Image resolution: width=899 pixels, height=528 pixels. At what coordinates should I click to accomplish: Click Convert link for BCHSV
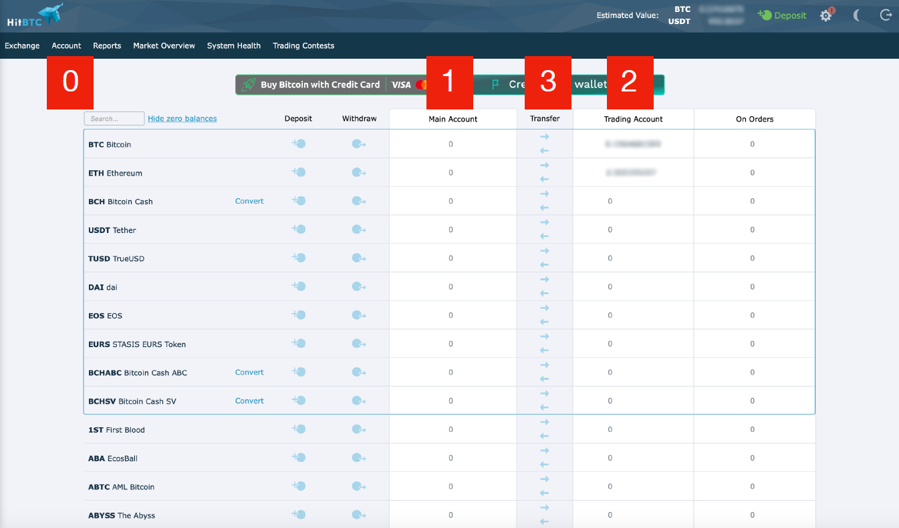pos(249,401)
